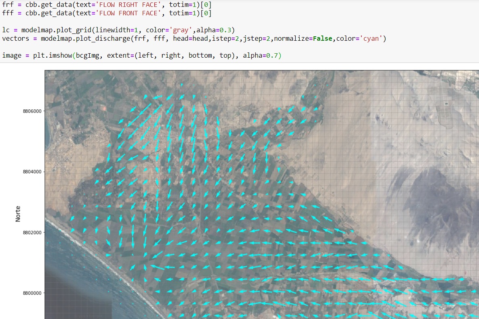Screen dimensions: 479x319
Task: Click the extent=(left, right, bottom, top) argument
Action: (171, 56)
